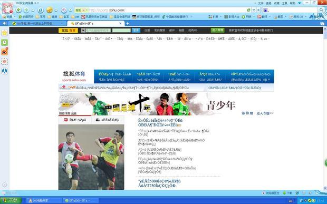Click the blue skin/shirt icon near 帮助
Image resolution: width=327 pixels, height=204 pixels.
pos(300,3)
